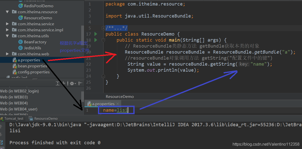Select a.properties file in project tree
This screenshot has width=302, height=149.
(x=29, y=60)
